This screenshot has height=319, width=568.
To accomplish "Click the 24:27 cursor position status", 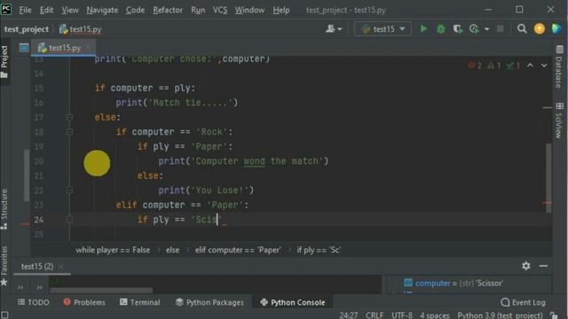I will point(349,315).
